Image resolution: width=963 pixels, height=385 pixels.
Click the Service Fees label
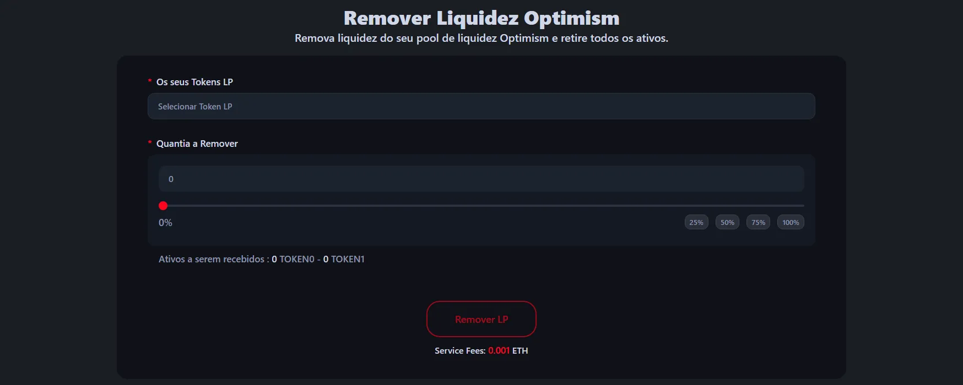pos(459,350)
